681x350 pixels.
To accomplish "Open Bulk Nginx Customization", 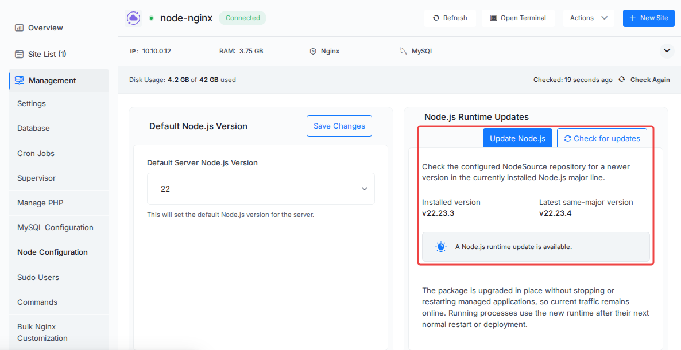I will pyautogui.click(x=59, y=333).
